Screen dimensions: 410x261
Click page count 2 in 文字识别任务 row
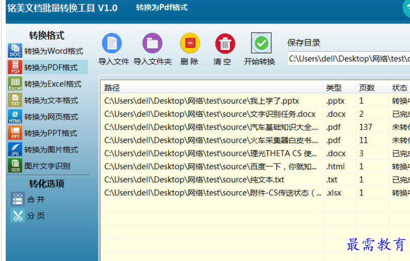[x=361, y=114]
